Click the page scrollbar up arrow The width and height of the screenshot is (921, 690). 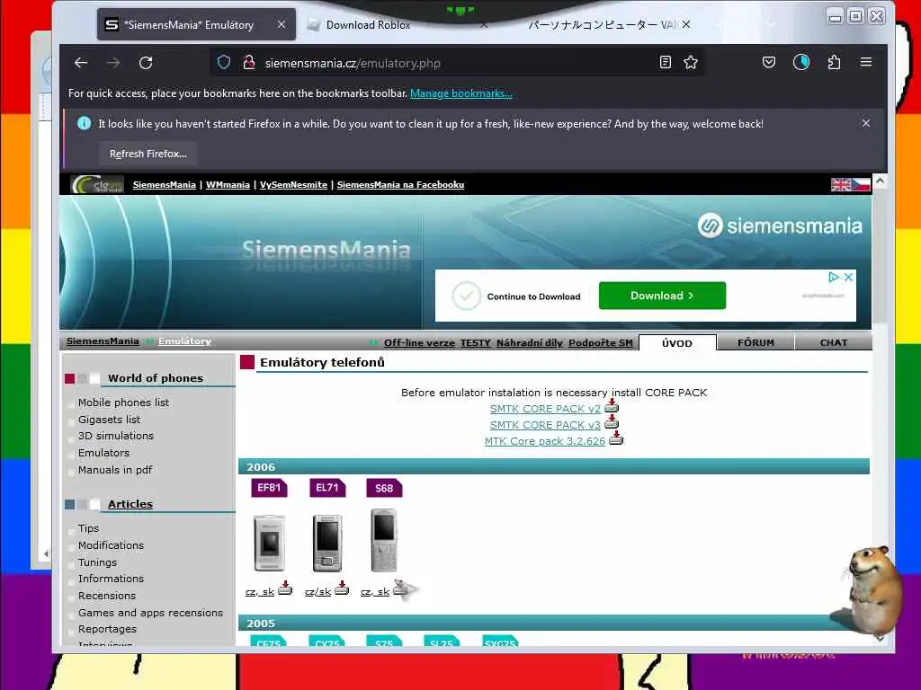[880, 181]
